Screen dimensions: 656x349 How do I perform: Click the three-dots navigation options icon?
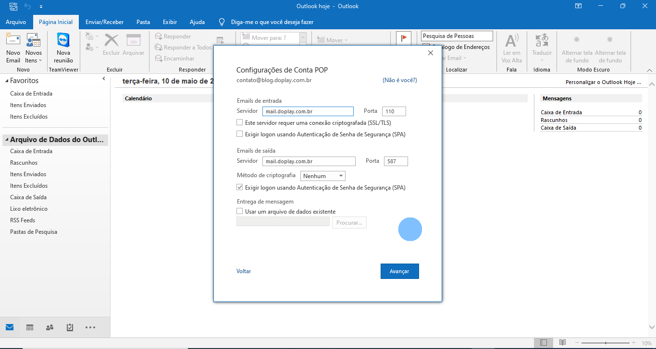click(x=90, y=327)
